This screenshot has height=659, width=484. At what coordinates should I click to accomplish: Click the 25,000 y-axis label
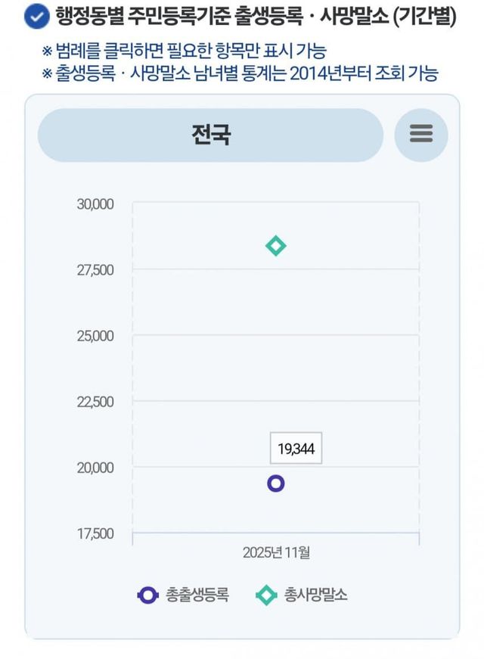coord(95,335)
